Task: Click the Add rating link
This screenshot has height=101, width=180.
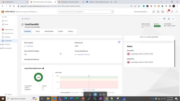Action: pos(142,27)
